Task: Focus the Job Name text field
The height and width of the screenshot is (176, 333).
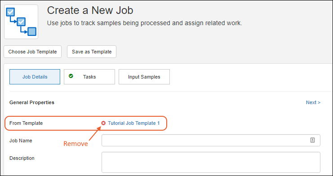Action: pyautogui.click(x=211, y=140)
